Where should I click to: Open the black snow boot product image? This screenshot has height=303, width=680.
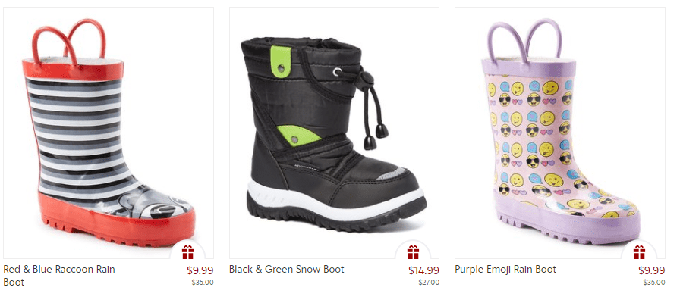click(334, 133)
